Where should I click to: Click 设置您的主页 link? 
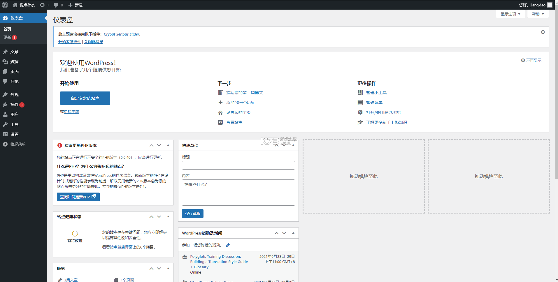pos(238,112)
